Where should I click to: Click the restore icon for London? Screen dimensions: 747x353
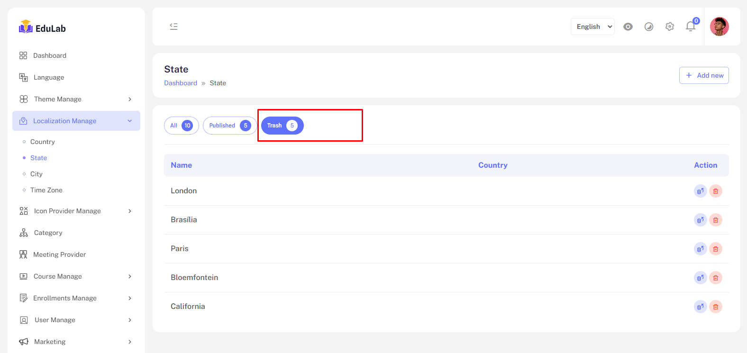(700, 191)
